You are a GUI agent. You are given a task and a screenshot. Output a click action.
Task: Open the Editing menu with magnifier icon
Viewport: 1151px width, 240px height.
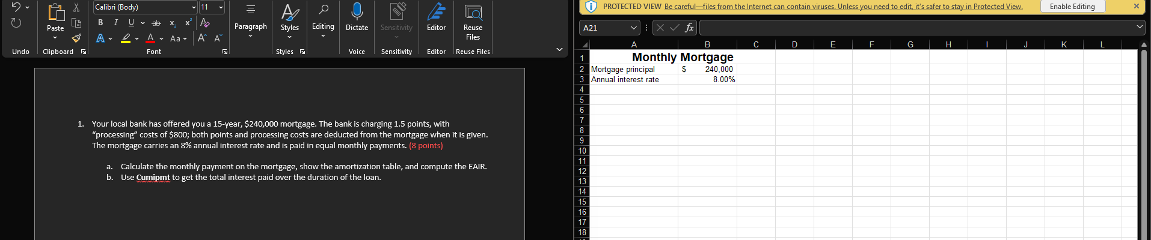(323, 22)
